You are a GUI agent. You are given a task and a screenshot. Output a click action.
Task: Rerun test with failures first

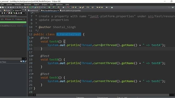pyautogui.click(x=16, y=13)
